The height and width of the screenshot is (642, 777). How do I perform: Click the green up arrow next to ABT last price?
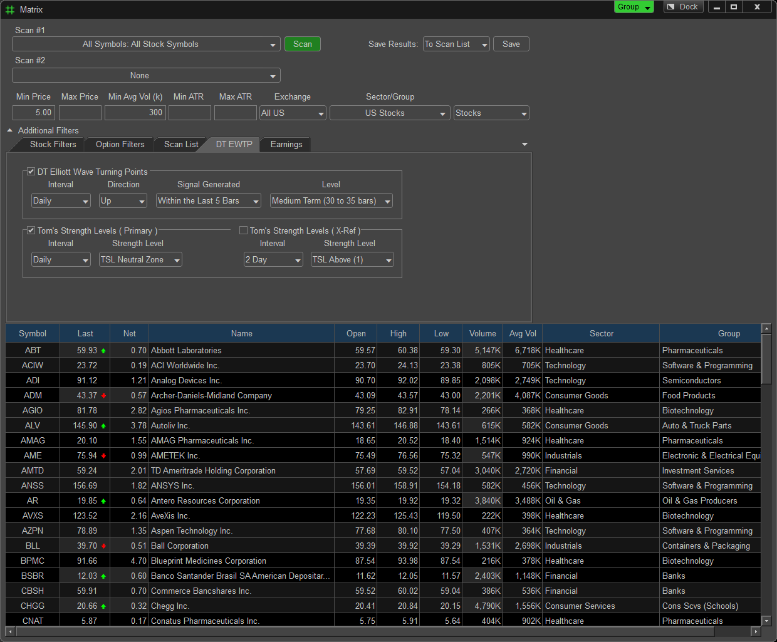tap(103, 351)
